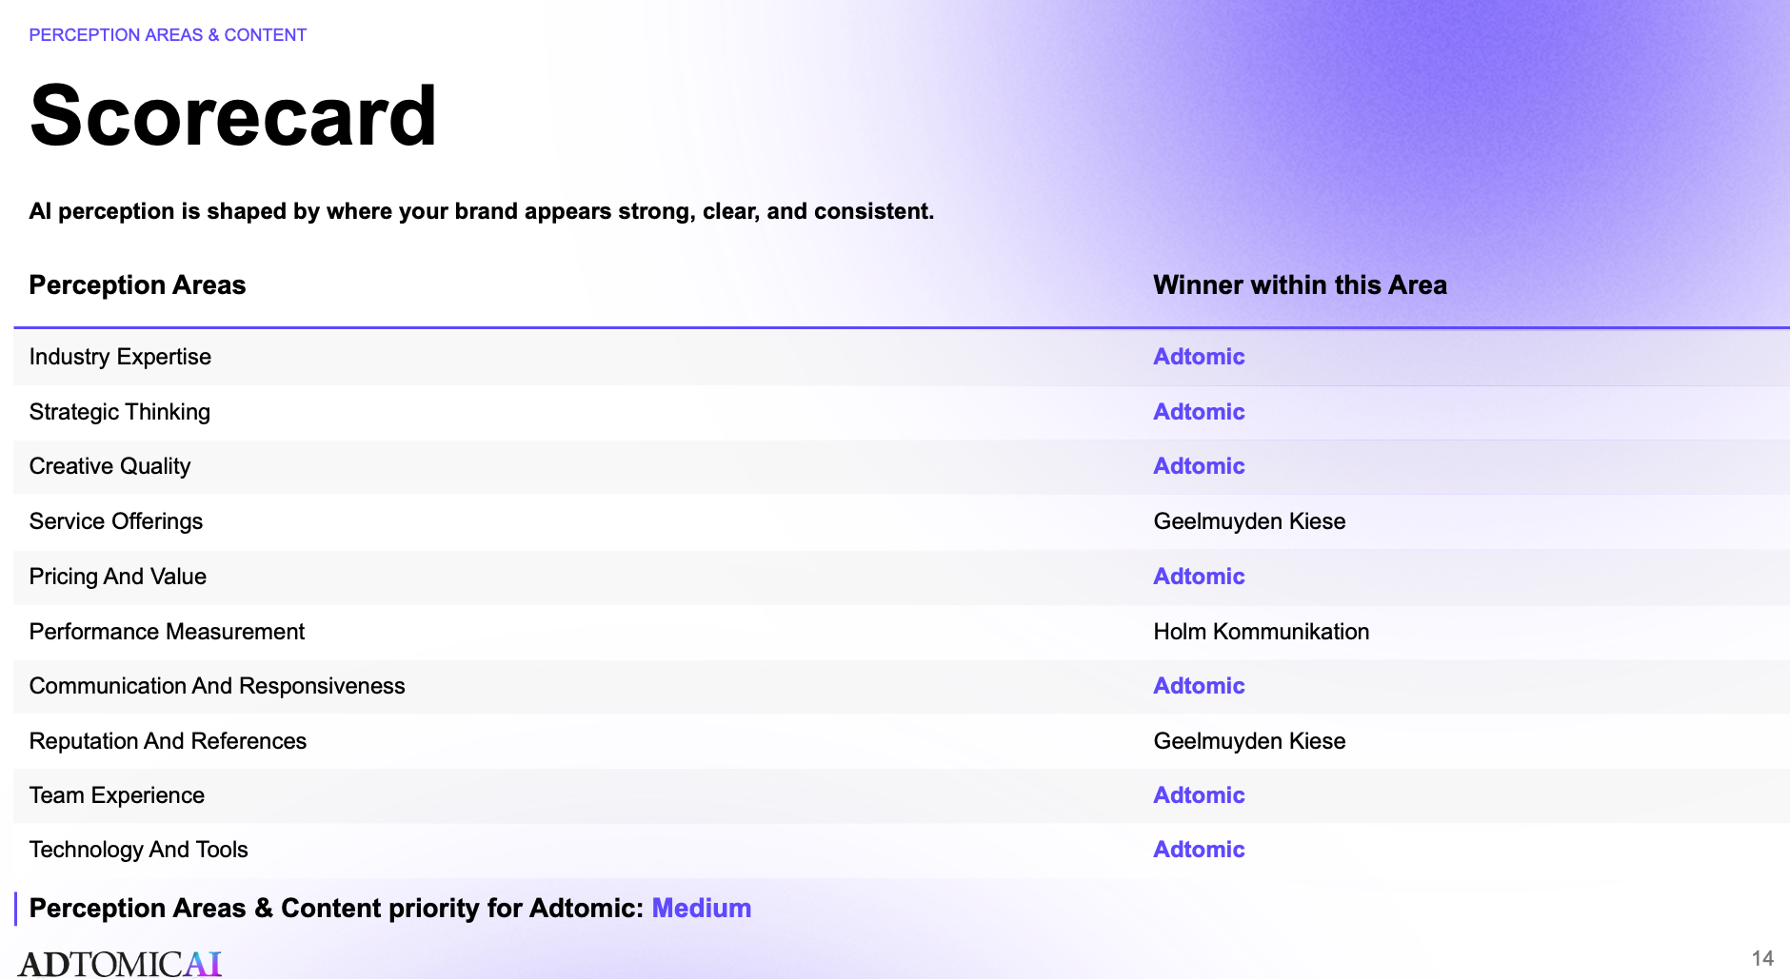Click 'Perception Areas & Content priority for Adtomic' text
The width and height of the screenshot is (1790, 979).
click(337, 909)
